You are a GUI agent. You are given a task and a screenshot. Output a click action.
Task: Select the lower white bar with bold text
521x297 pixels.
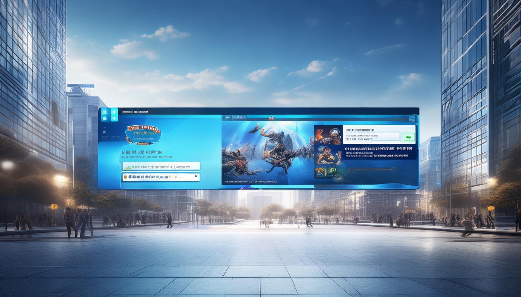coord(161,177)
